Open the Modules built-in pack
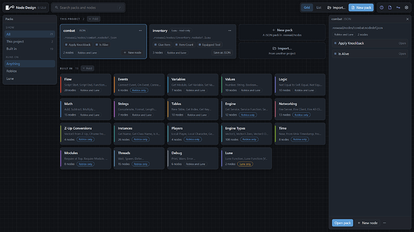 (x=85, y=158)
